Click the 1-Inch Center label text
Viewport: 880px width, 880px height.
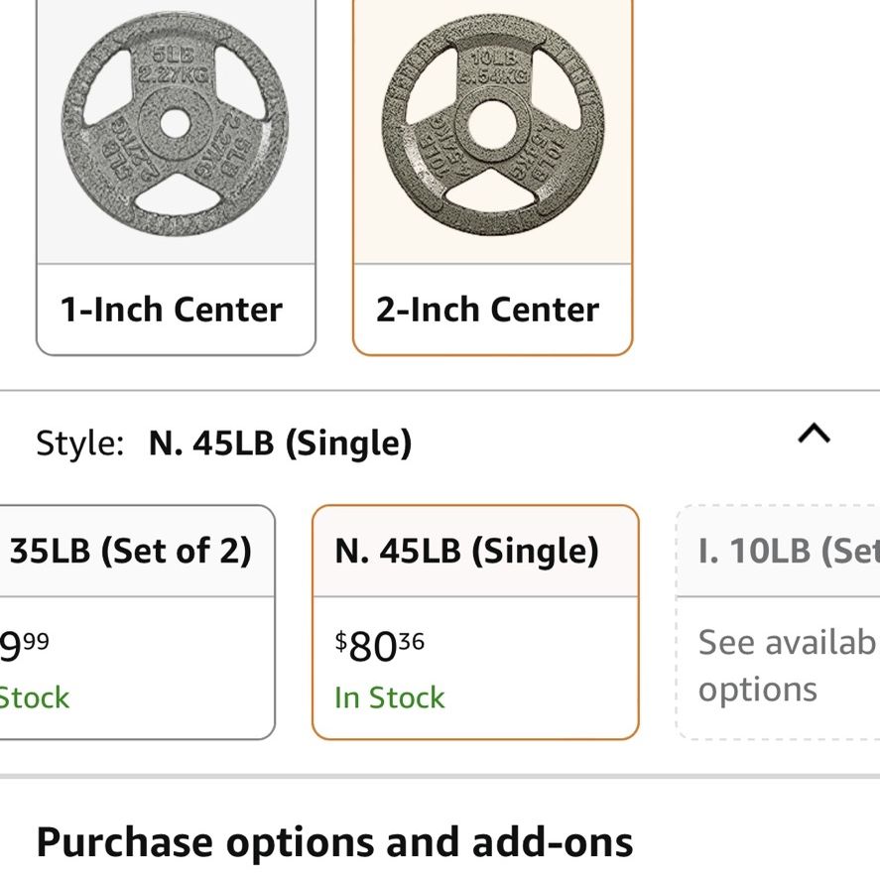click(x=172, y=310)
